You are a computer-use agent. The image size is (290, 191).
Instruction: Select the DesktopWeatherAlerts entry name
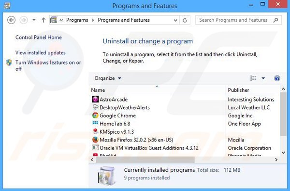[x=125, y=108]
